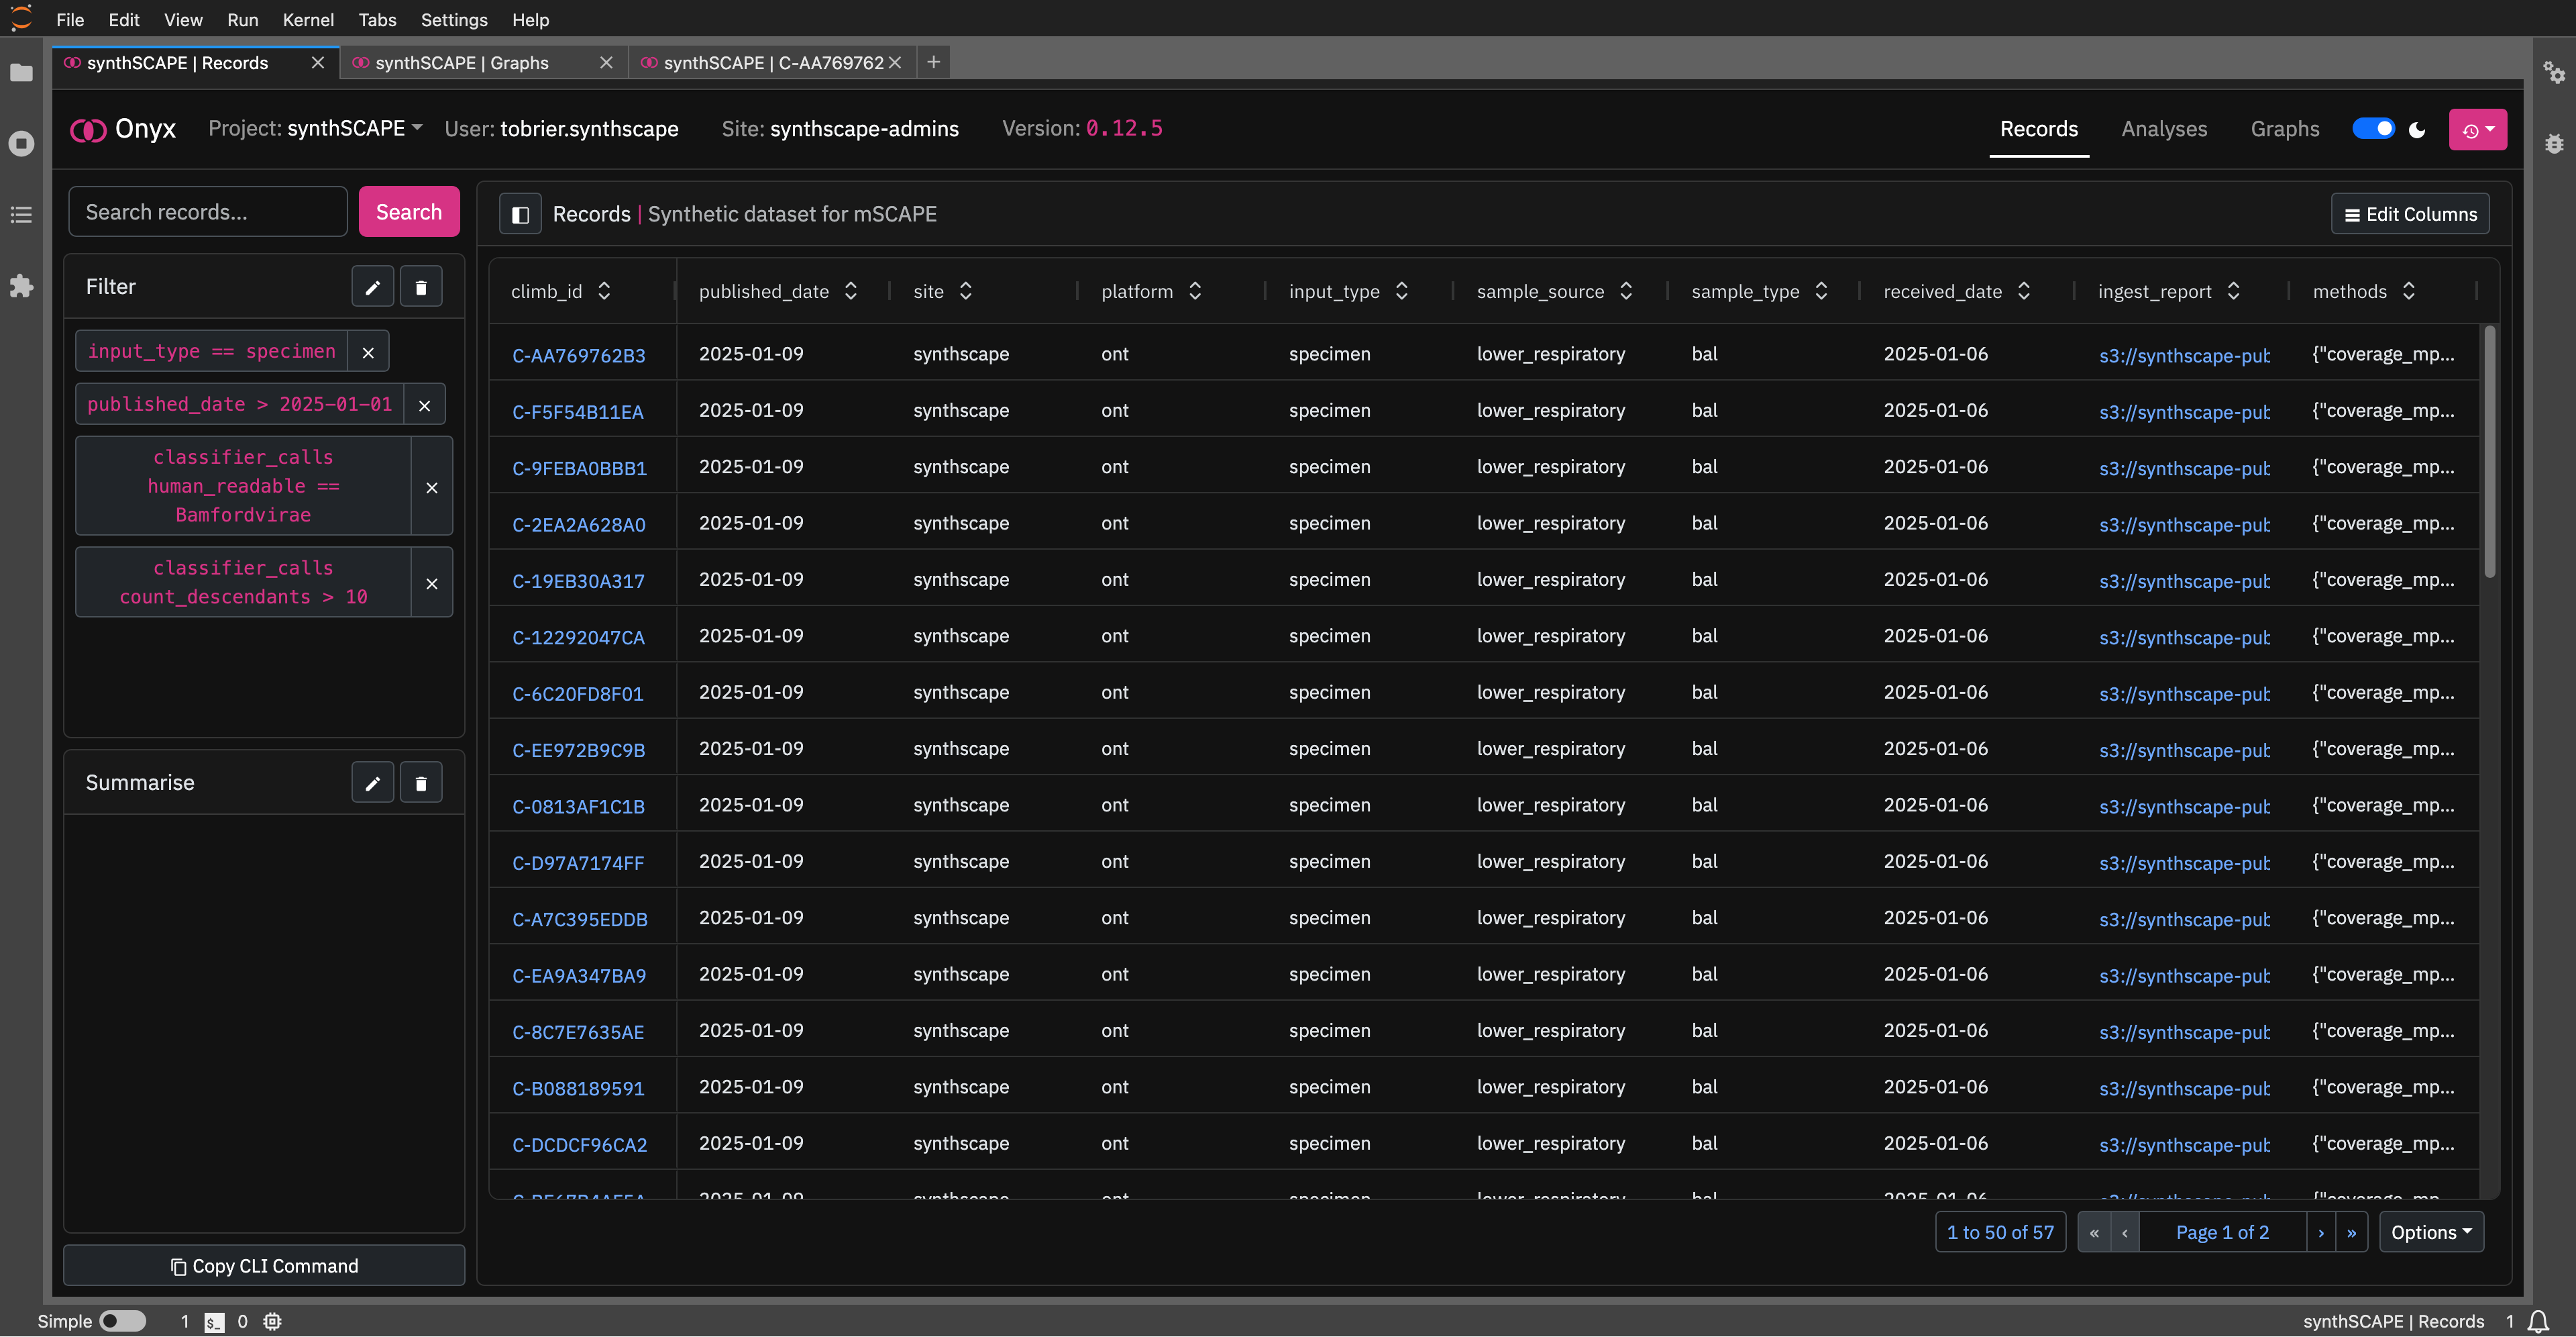Sort by site column
Viewport: 2576px width, 1337px height.
pyautogui.click(x=966, y=291)
